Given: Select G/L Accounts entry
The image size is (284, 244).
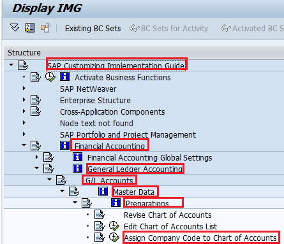Looking at the screenshot, I should (x=109, y=181).
